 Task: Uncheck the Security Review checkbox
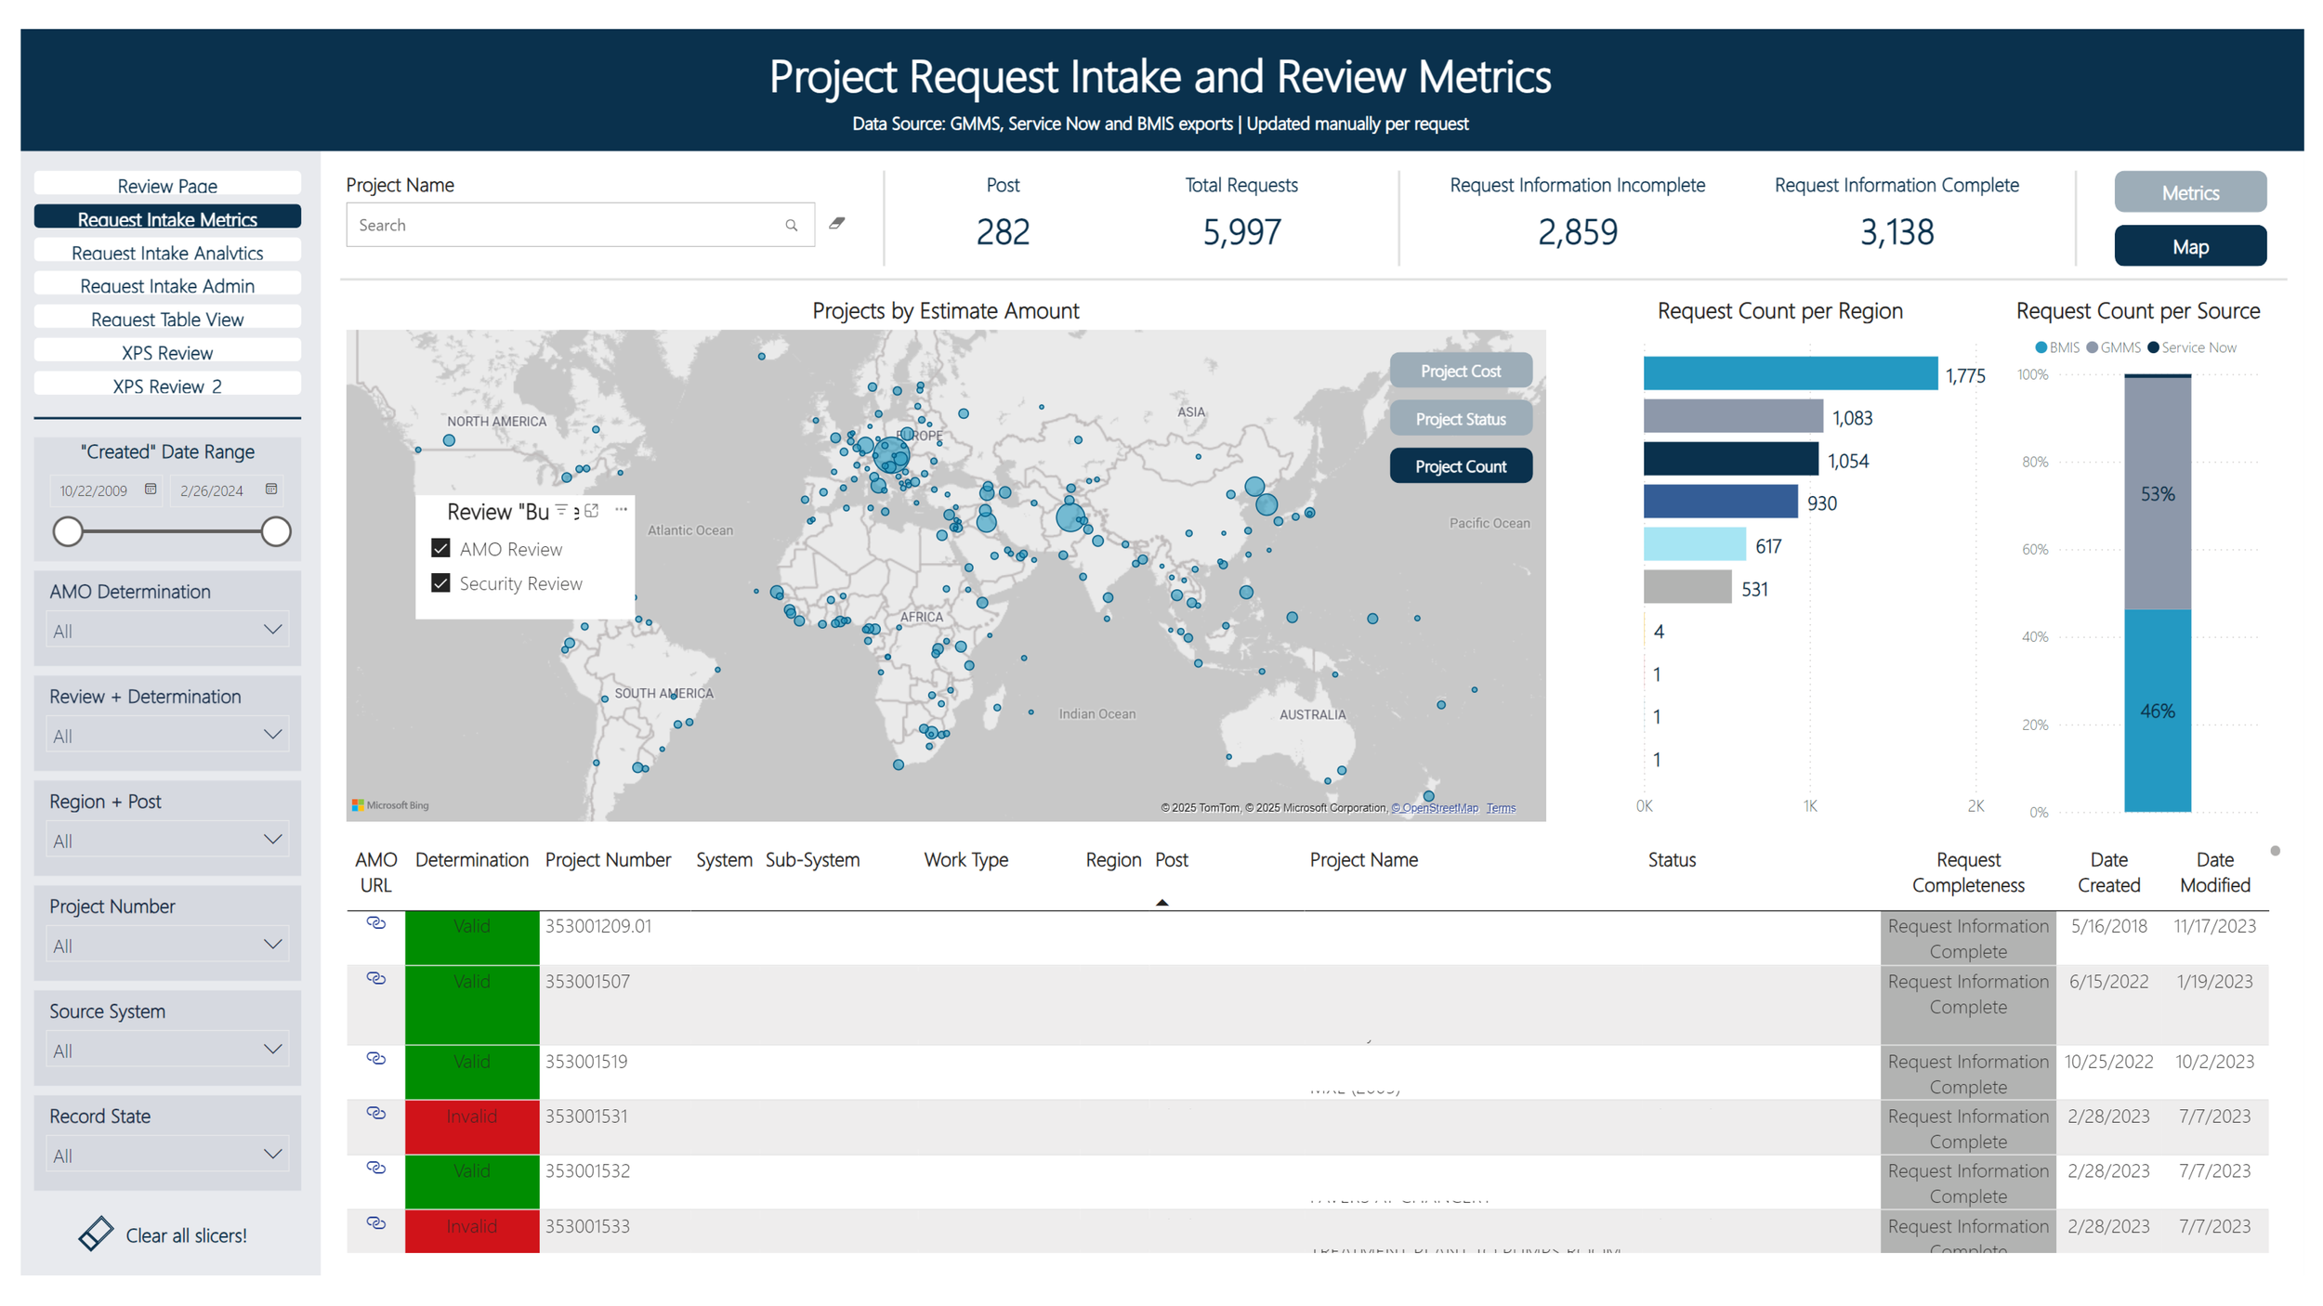pos(441,583)
